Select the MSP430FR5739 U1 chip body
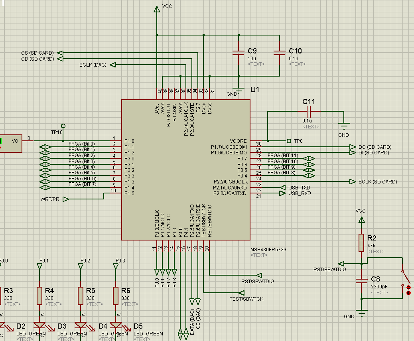 [185, 170]
